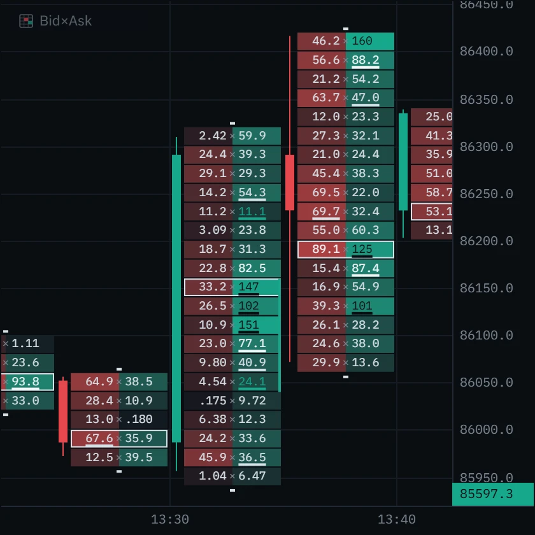Image resolution: width=535 pixels, height=535 pixels.
Task: Click the 58.7 bid cell
Action: point(432,192)
